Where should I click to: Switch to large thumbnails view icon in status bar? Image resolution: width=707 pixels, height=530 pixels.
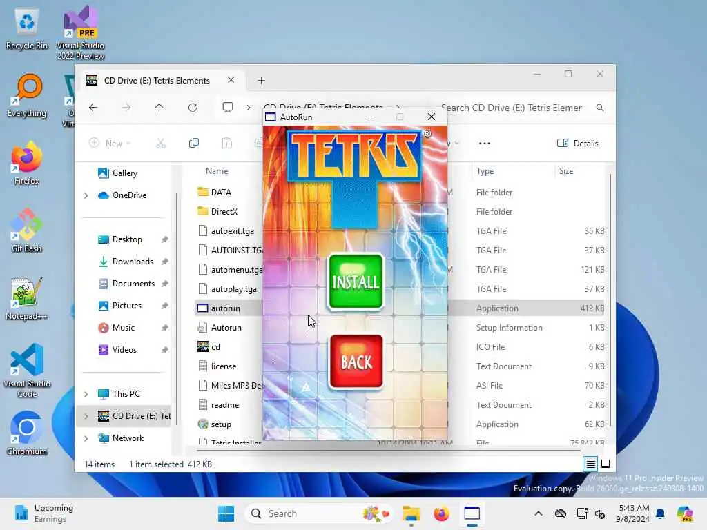click(606, 464)
